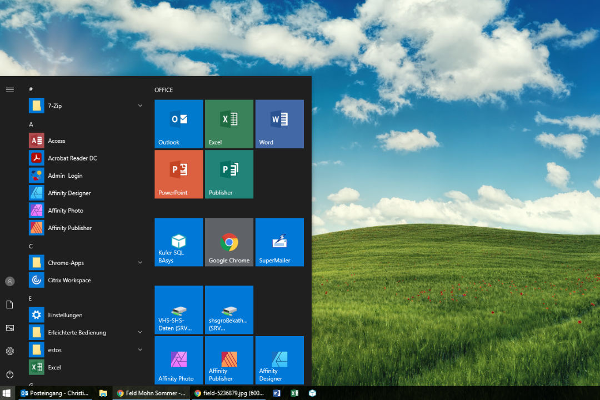Switch to field-5236879.jpg Chrome taskbar window
This screenshot has height=400, width=600.
click(x=229, y=393)
